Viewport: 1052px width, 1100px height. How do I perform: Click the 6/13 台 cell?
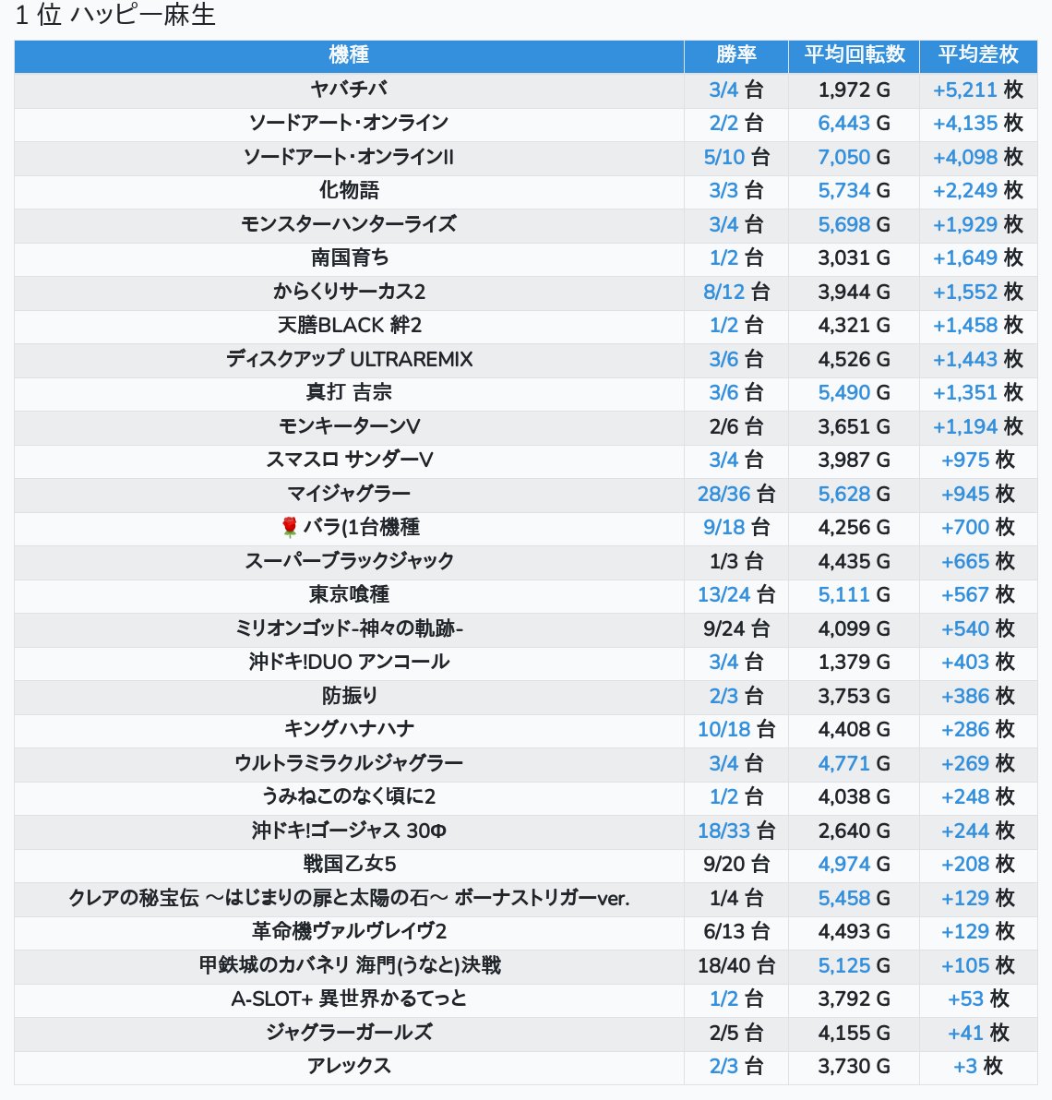pos(735,932)
